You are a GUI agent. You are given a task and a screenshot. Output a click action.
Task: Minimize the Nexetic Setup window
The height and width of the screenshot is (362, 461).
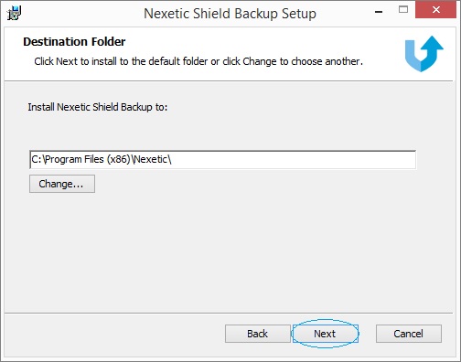pos(379,12)
